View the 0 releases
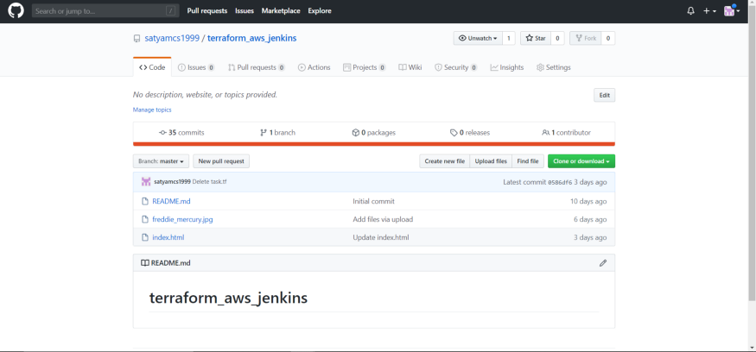The height and width of the screenshot is (352, 756). click(x=470, y=132)
